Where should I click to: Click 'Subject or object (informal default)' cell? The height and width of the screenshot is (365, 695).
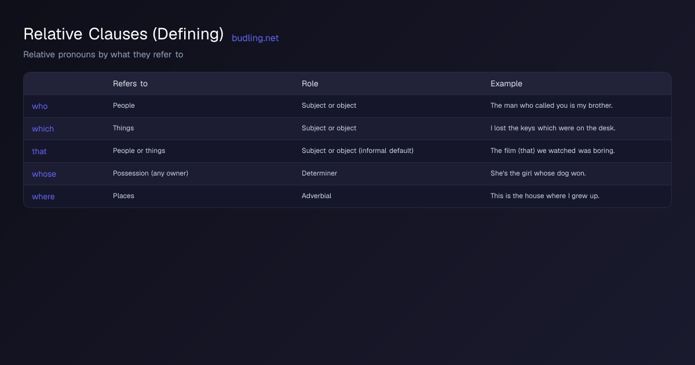357,151
